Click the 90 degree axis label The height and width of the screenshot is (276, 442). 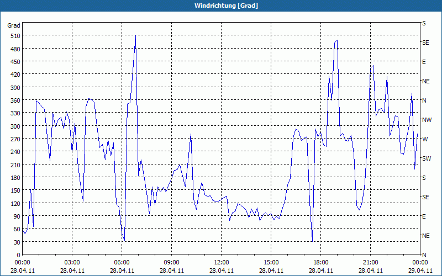(x=17, y=216)
